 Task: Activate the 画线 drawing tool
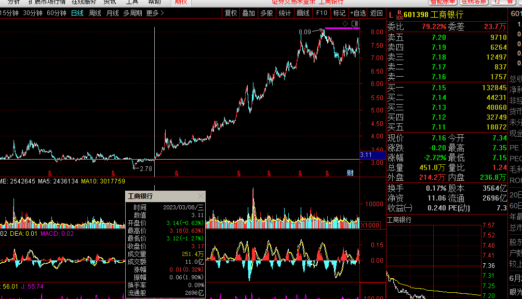pos(303,13)
